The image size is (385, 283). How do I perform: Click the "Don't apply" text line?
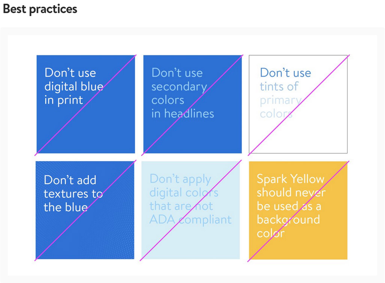click(180, 179)
